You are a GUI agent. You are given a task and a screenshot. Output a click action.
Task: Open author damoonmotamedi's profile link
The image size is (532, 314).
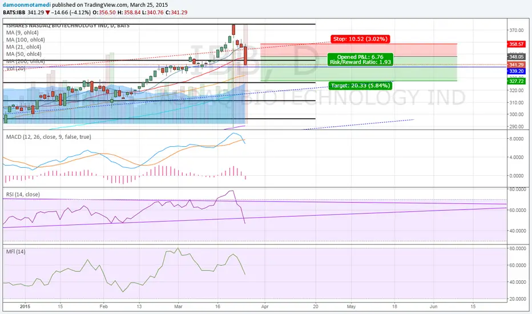point(27,5)
